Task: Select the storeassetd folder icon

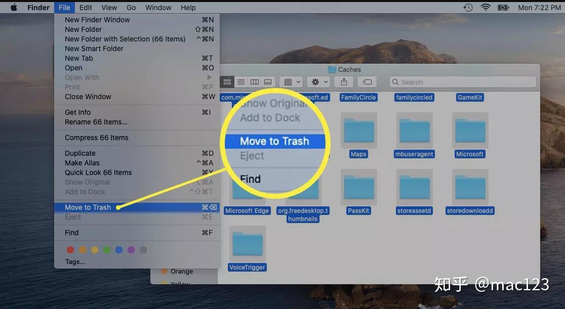Action: (414, 187)
